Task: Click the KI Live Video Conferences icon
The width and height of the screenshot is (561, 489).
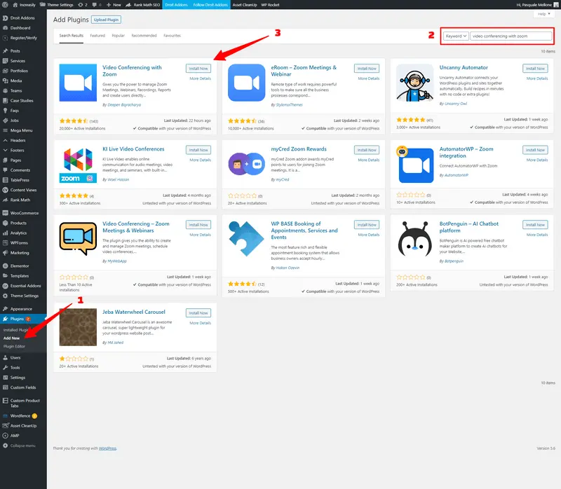Action: pos(78,165)
